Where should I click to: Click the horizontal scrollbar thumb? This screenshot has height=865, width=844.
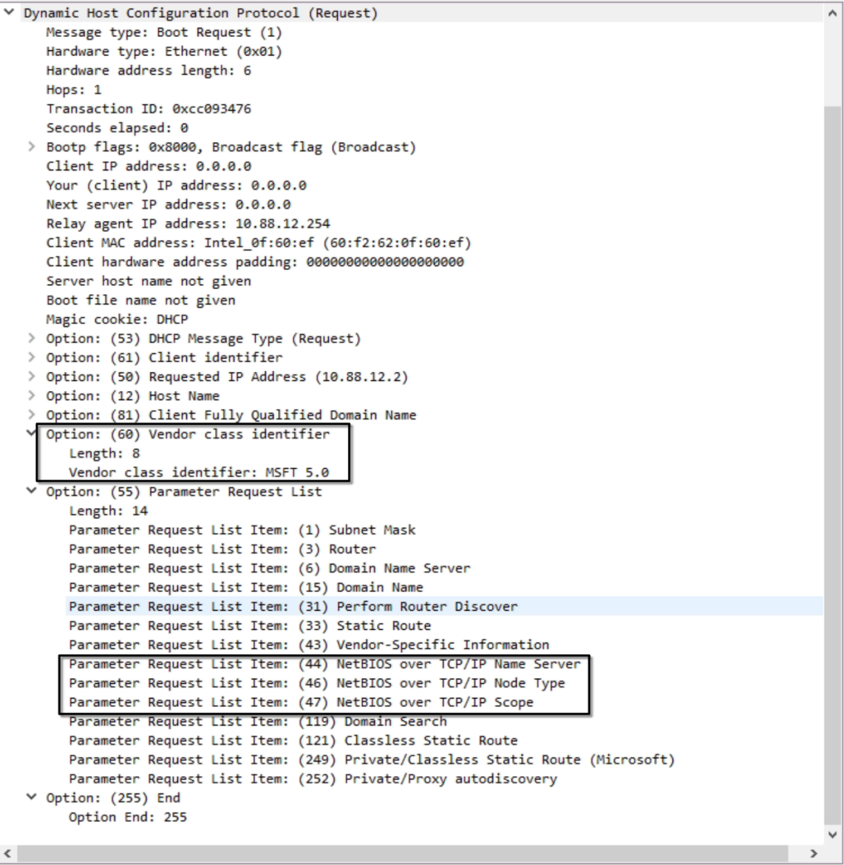click(401, 853)
